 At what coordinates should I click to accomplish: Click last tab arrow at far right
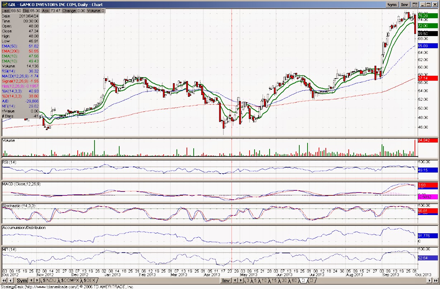point(436,281)
